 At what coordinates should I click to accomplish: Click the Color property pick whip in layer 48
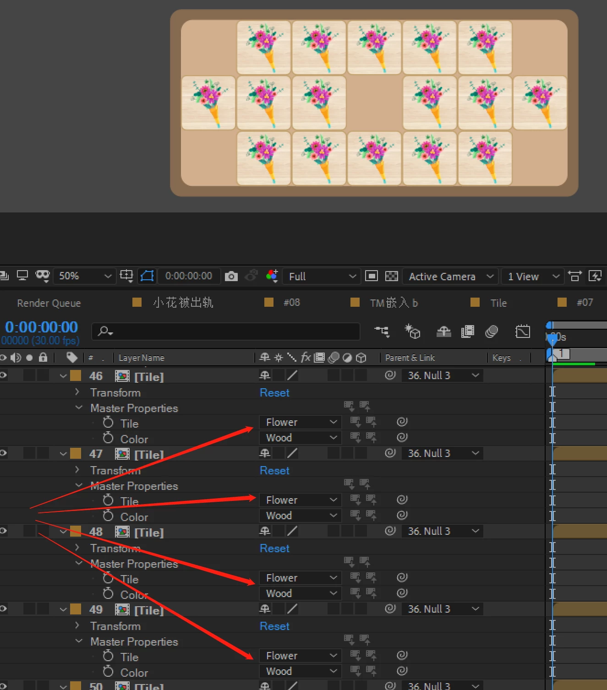(402, 593)
